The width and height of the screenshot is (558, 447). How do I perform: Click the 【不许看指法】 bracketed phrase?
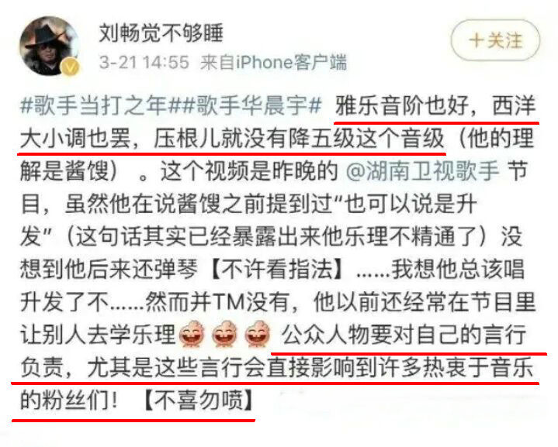tap(278, 269)
